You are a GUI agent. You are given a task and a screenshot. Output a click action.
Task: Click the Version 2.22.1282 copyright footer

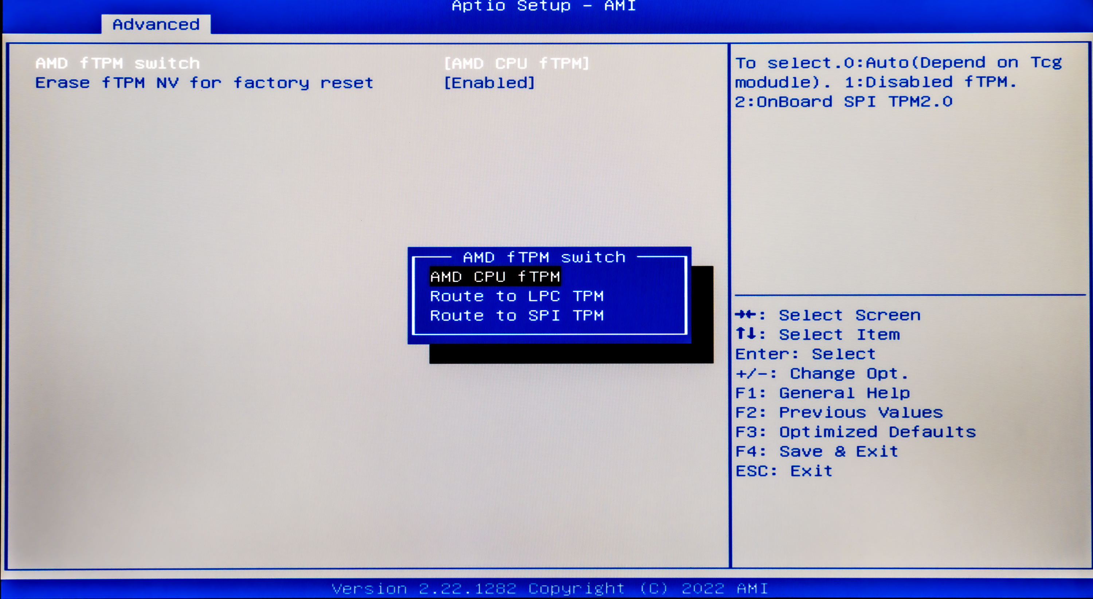(549, 588)
